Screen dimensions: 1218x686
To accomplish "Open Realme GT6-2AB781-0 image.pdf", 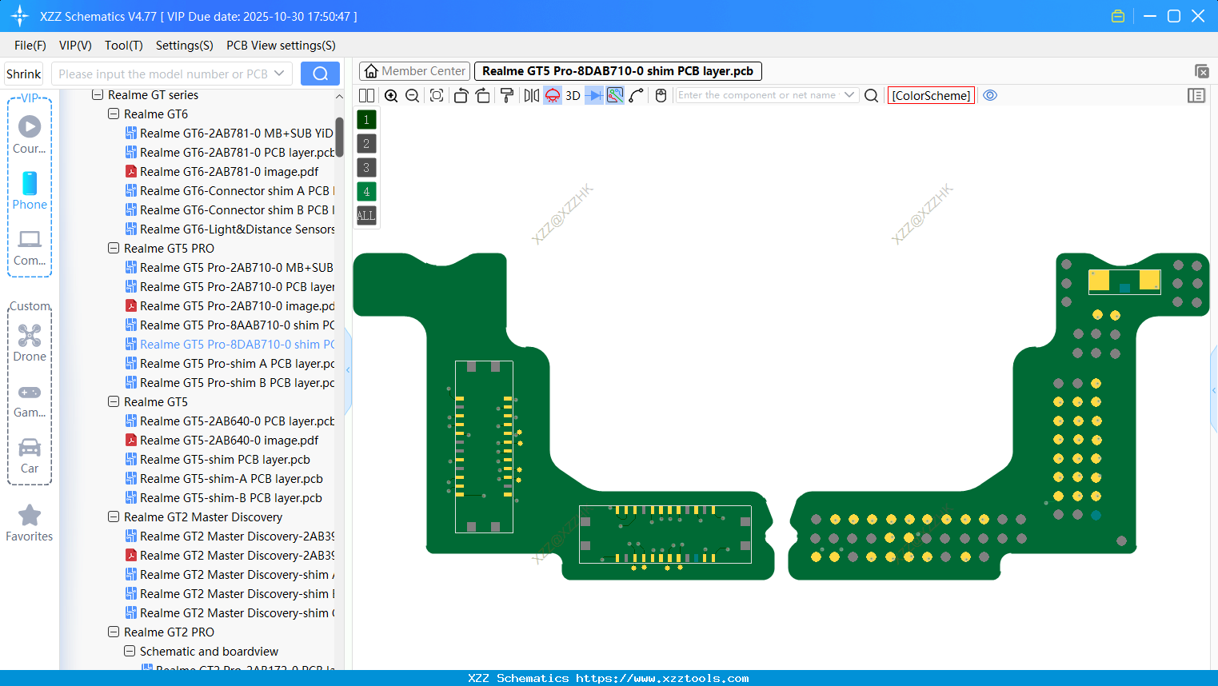I will point(229,172).
